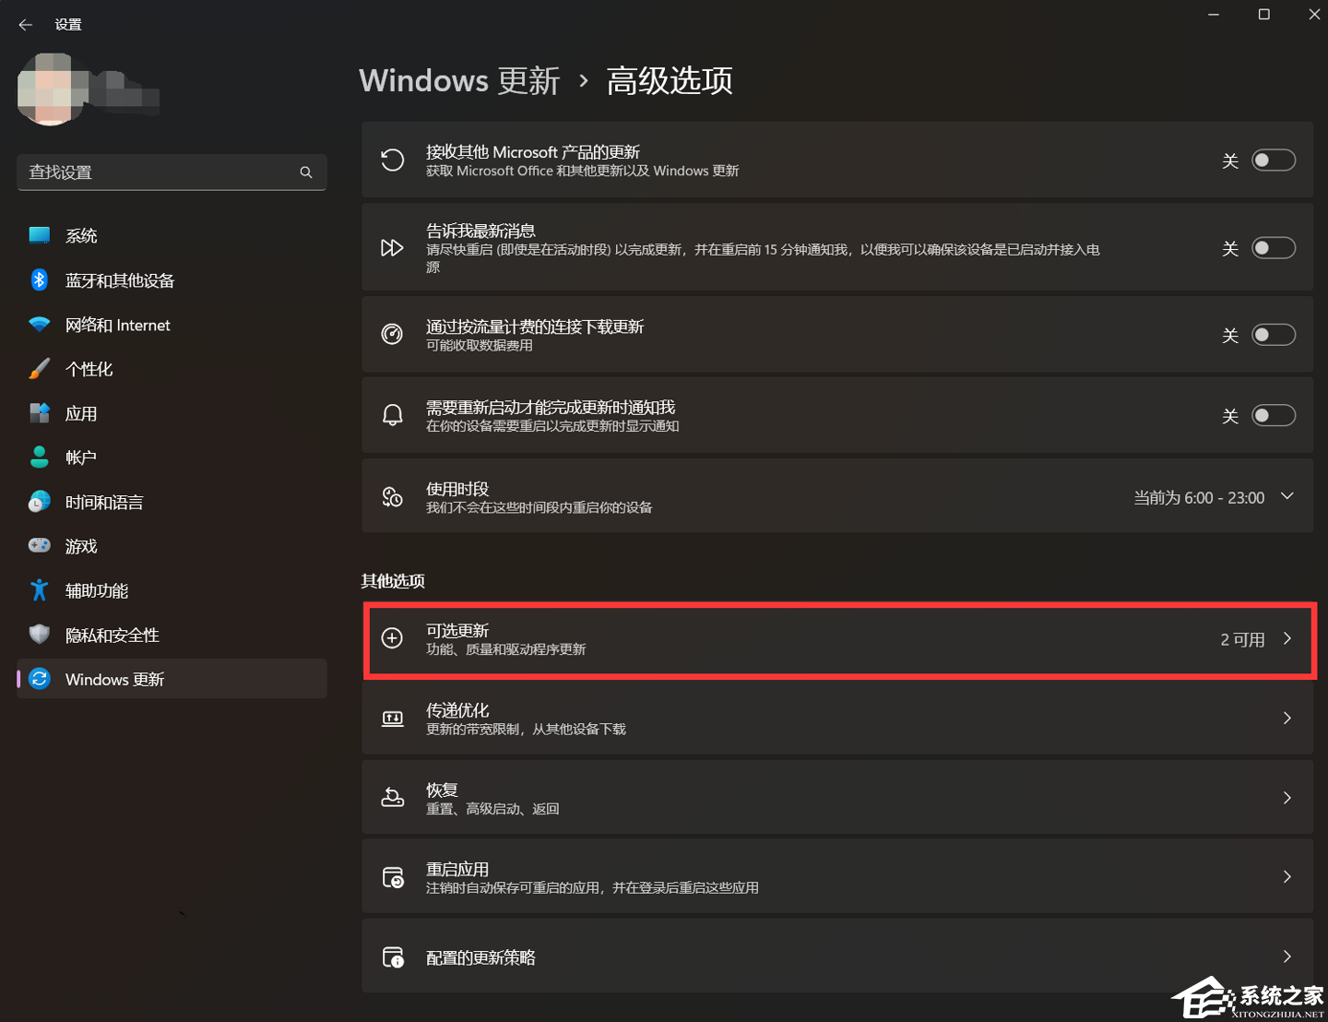
Task: Click the refresh icon for 接收其他 Microsoft 产品的更新
Action: click(392, 160)
